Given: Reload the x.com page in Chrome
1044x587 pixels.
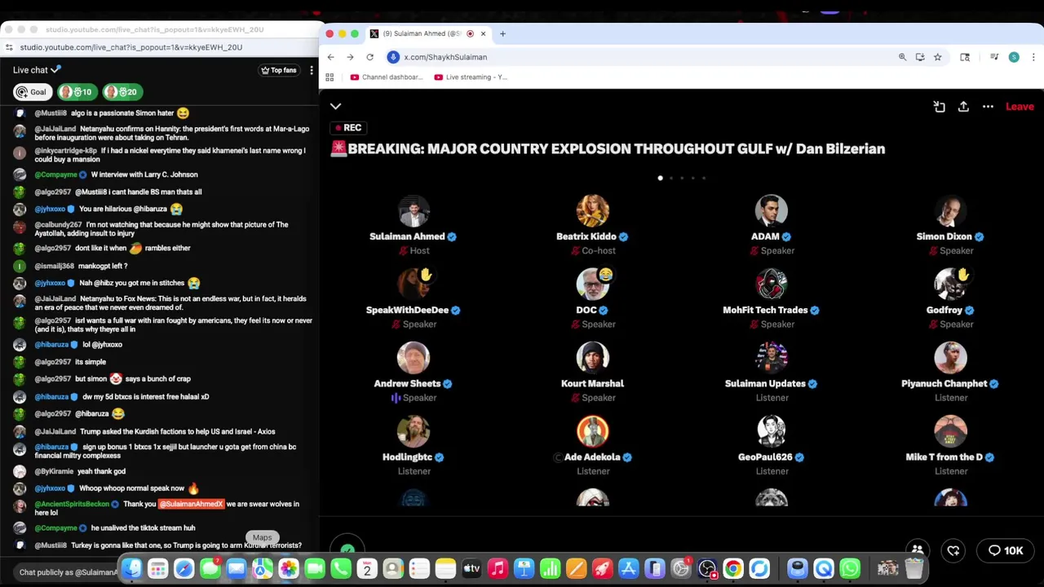Looking at the screenshot, I should click(369, 57).
